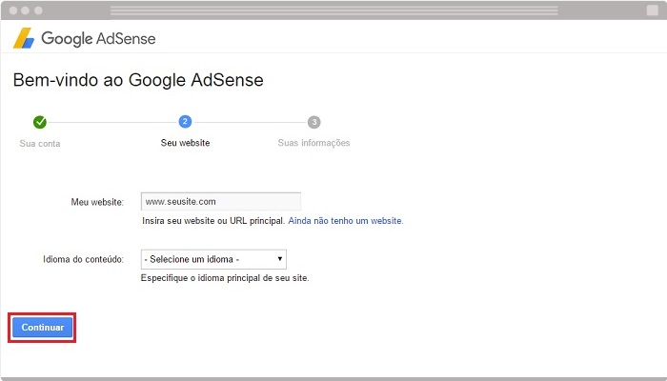667x381 pixels.
Task: Open the Idioma do conteúdo dropdown
Action: click(213, 259)
